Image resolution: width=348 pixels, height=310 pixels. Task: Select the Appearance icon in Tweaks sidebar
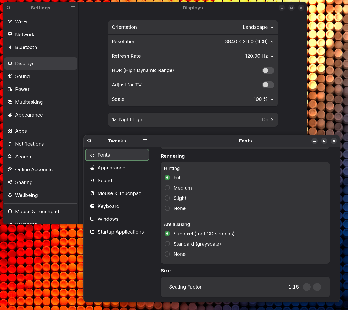92,168
